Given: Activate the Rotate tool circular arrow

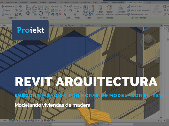Looking at the screenshot, I should pyautogui.click(x=41, y=13).
